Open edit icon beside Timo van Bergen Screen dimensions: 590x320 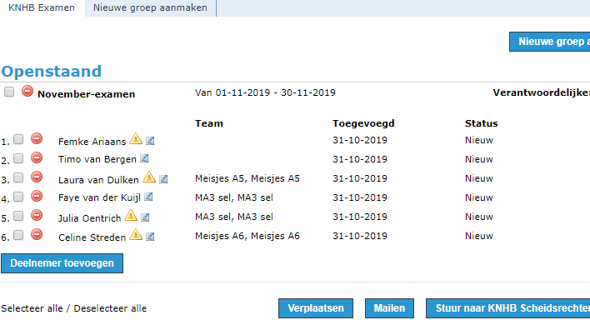point(144,159)
